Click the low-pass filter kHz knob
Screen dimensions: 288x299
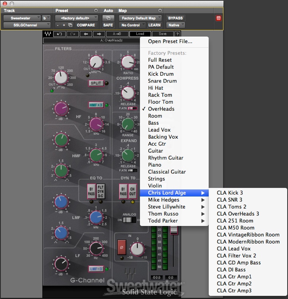96,62
